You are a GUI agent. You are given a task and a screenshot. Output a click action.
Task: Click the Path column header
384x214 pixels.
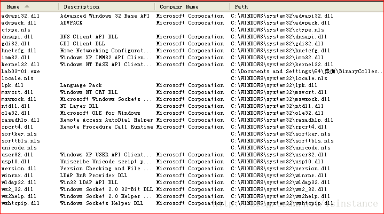point(241,7)
